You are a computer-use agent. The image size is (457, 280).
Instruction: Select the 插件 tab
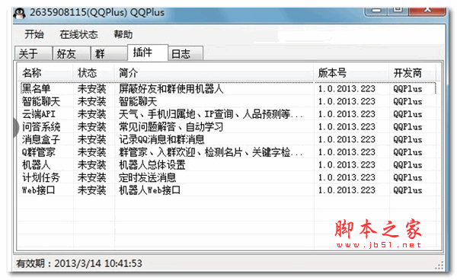[x=148, y=52]
